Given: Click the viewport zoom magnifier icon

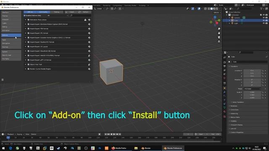Looking at the screenshot, I should [219, 29].
